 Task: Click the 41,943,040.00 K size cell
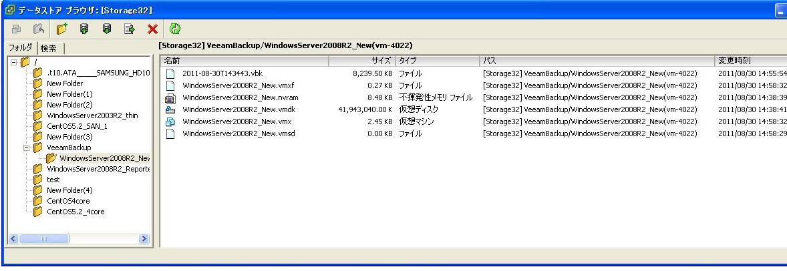365,109
